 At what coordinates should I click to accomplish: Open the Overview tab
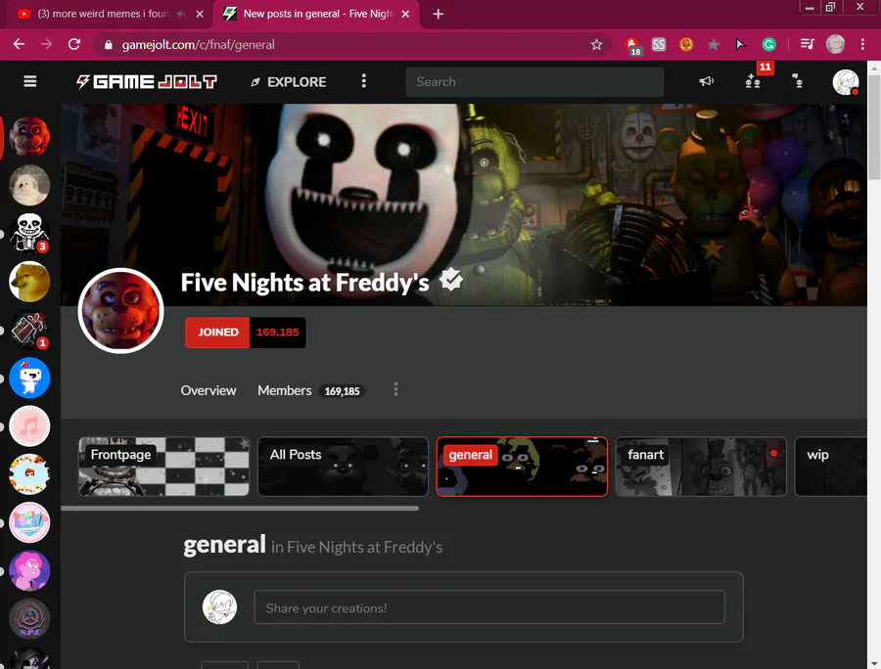pos(209,390)
